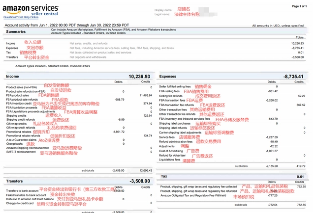Select the FBA transaction fee refunds value 367.52

[x=301, y=105]
